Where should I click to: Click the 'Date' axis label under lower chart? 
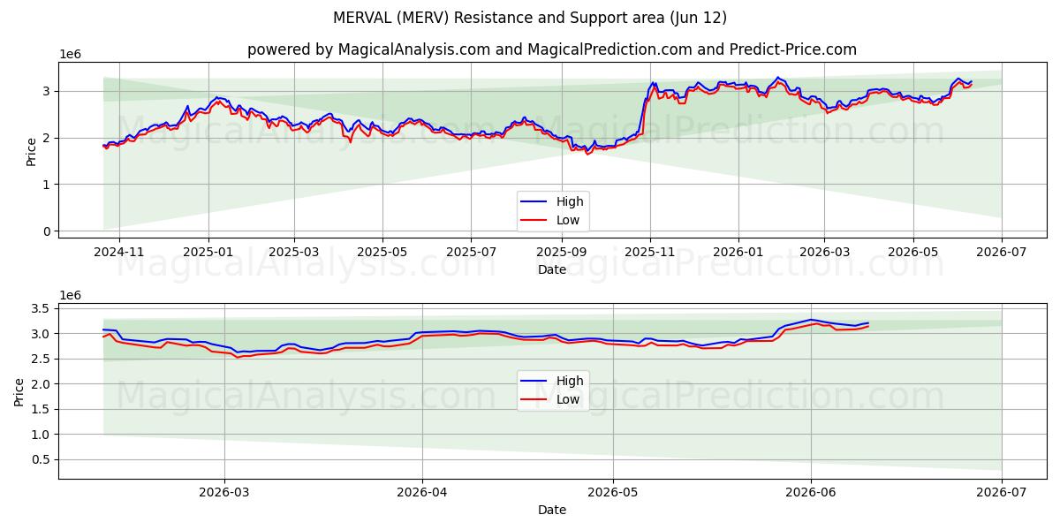point(552,510)
